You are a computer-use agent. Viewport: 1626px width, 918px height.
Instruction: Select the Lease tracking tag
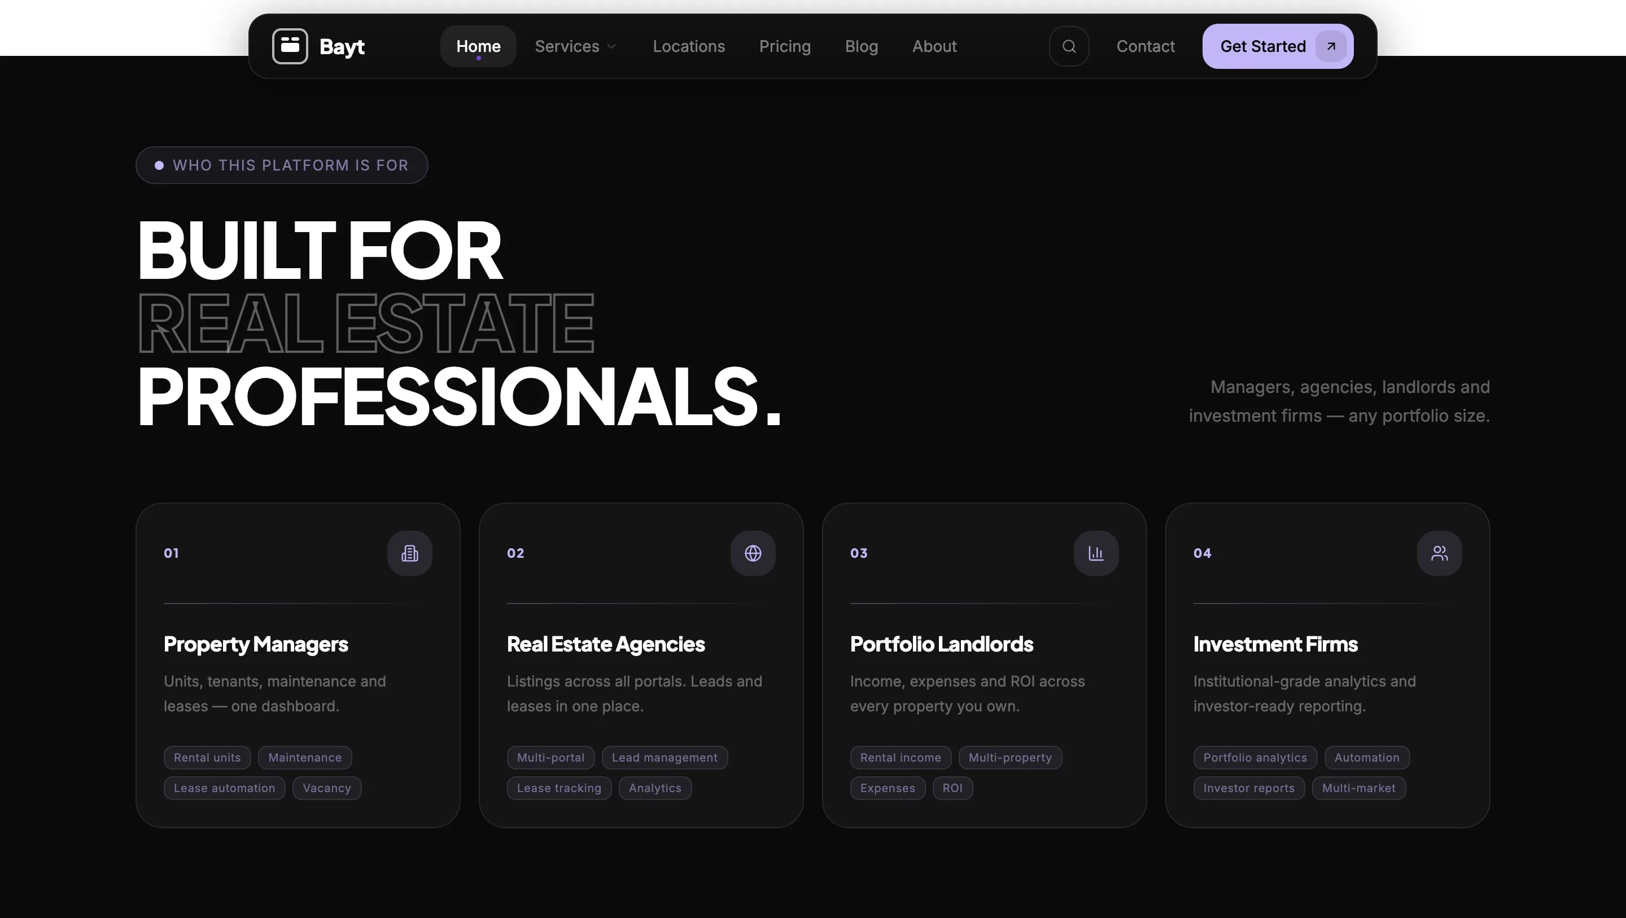point(558,788)
